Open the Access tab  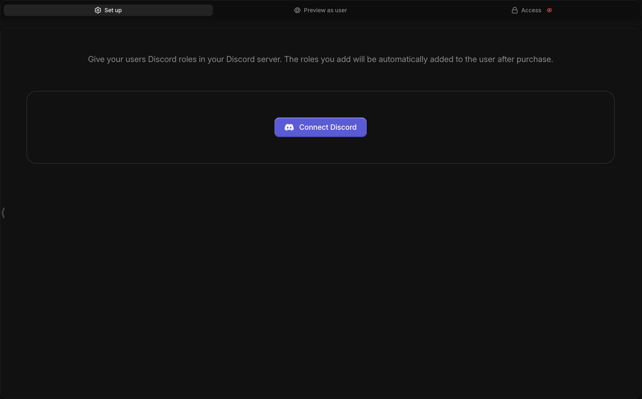click(532, 10)
